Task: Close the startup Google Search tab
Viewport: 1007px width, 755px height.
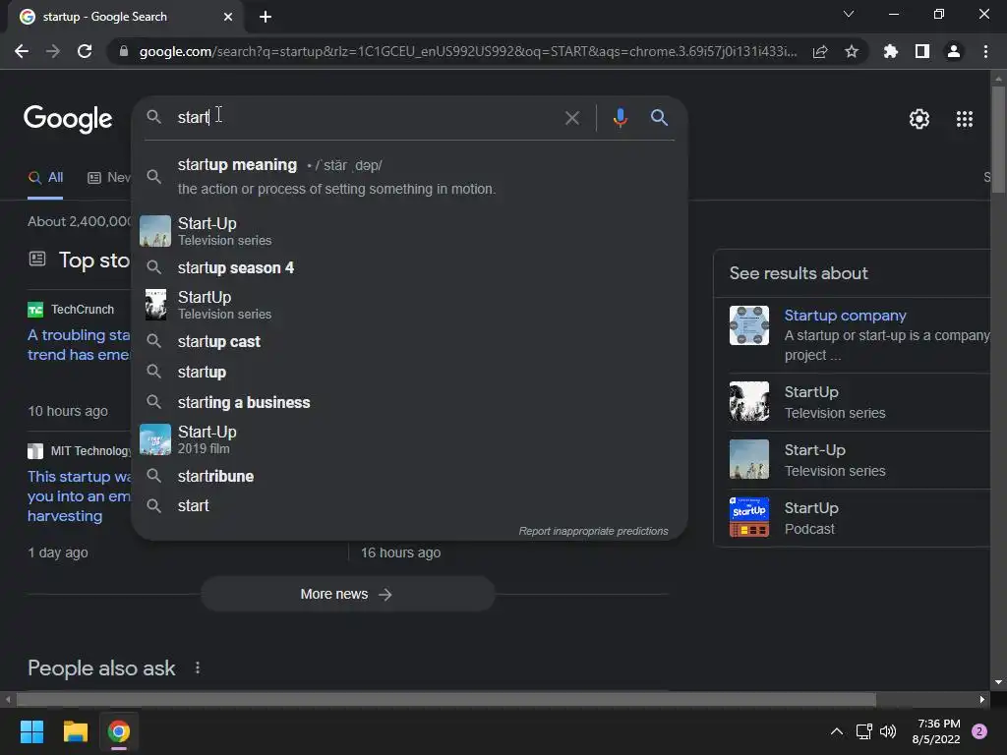Action: point(228,17)
